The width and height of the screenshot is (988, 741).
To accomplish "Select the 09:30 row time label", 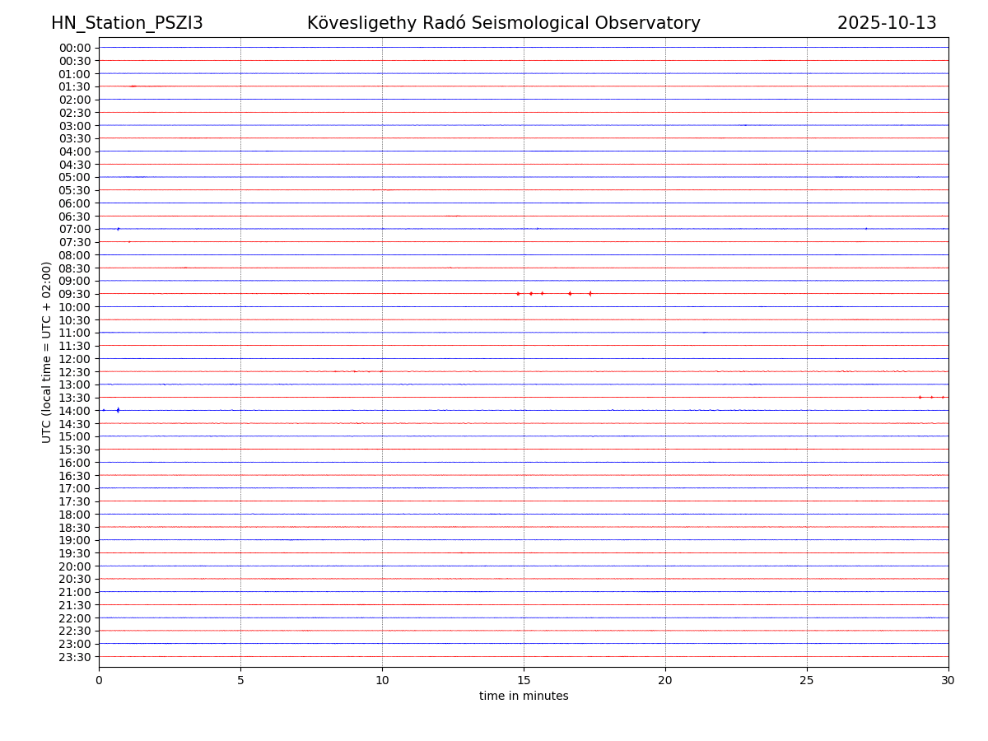I will coord(74,294).
